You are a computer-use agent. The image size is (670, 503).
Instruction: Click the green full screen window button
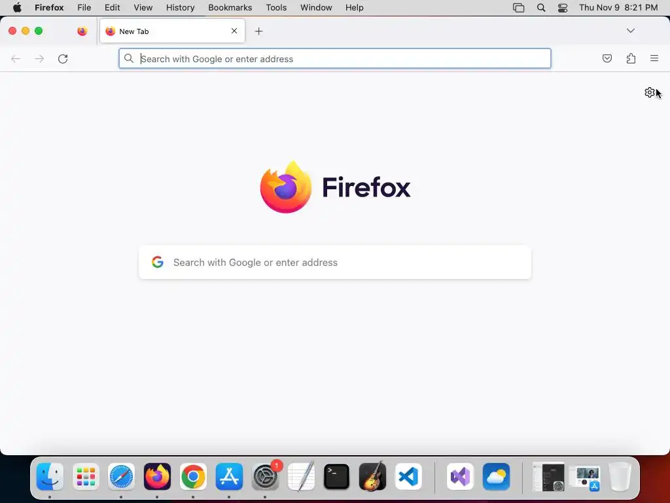tap(39, 31)
